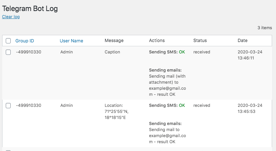This screenshot has height=151, width=276.
Task: Click the received status of the Caption row
Action: tap(202, 52)
